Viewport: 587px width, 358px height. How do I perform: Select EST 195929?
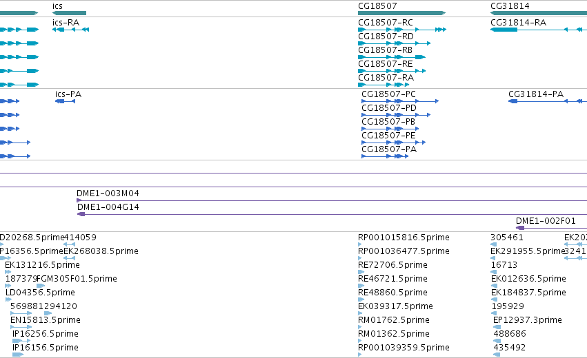pos(508,306)
